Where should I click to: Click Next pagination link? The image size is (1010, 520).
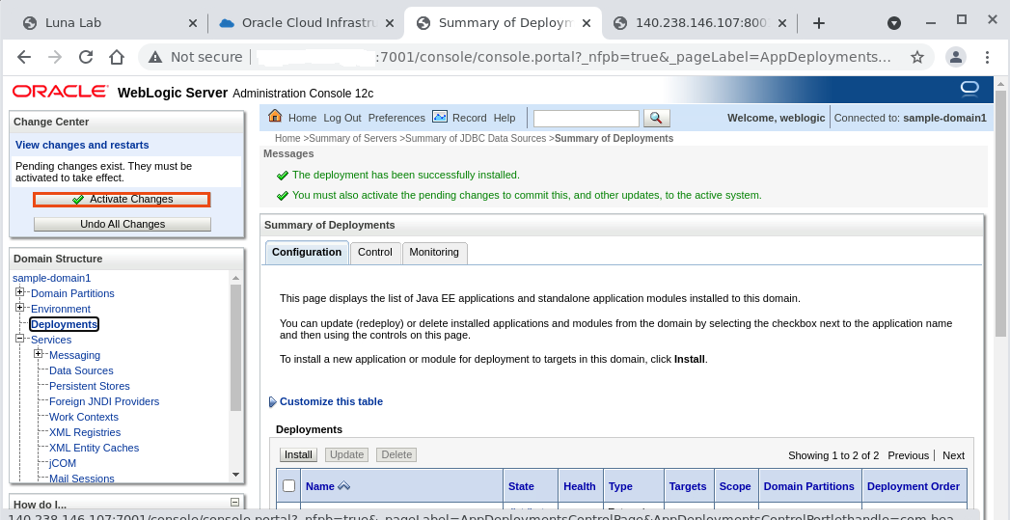(953, 455)
